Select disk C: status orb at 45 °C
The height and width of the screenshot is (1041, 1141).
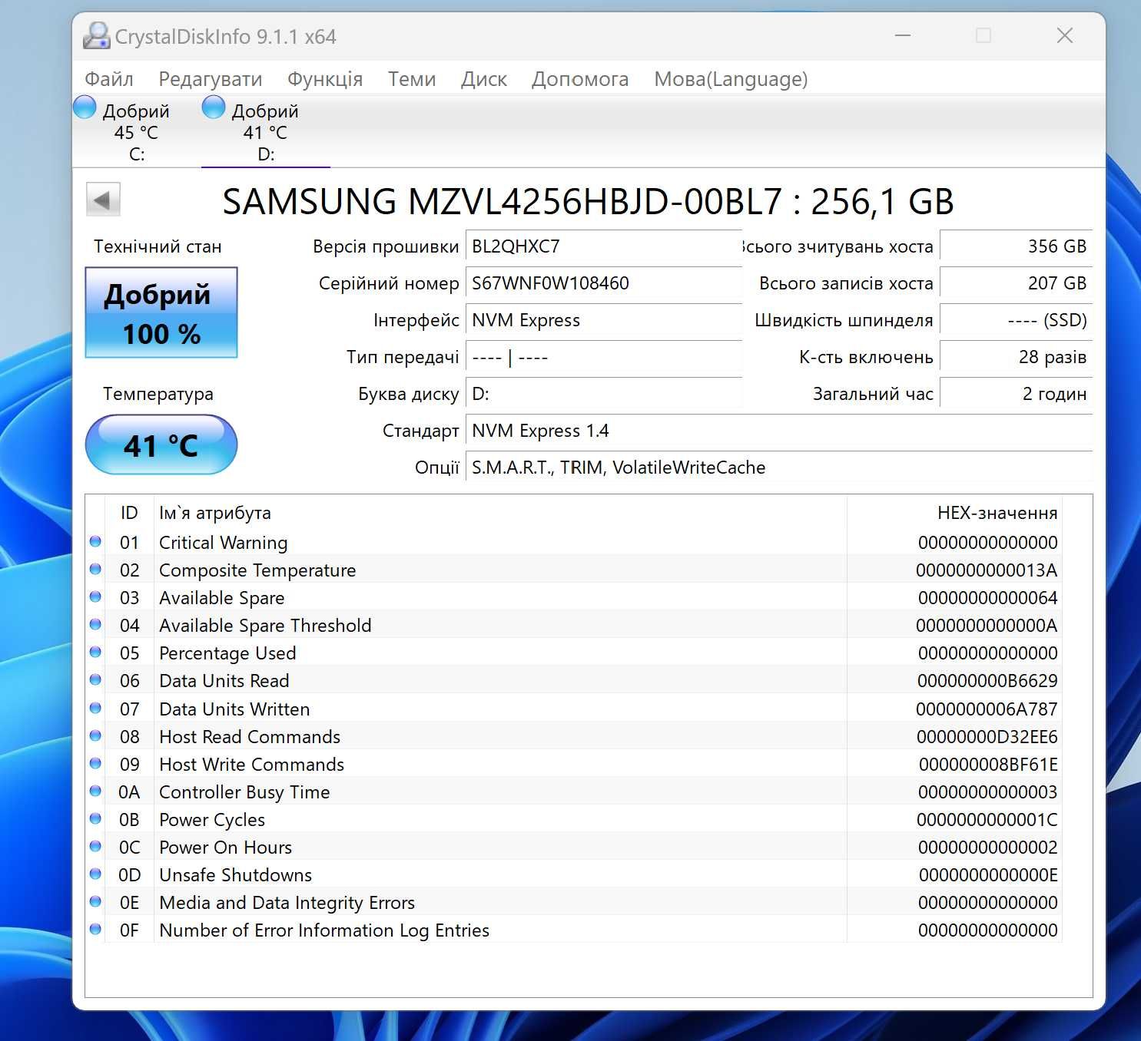click(85, 107)
